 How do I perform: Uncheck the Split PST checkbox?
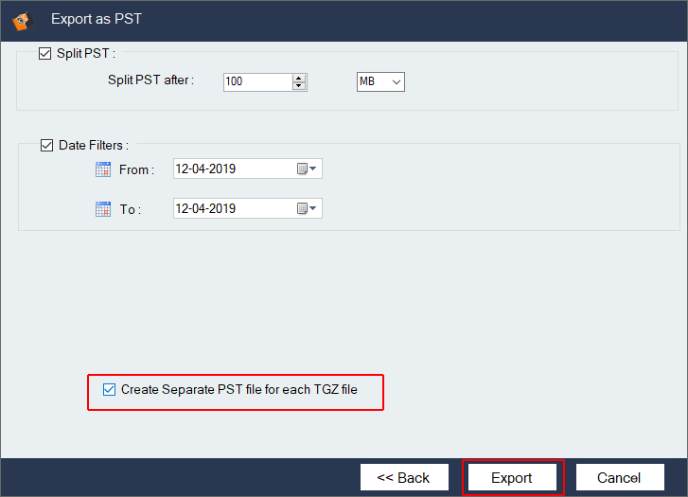[x=45, y=54]
